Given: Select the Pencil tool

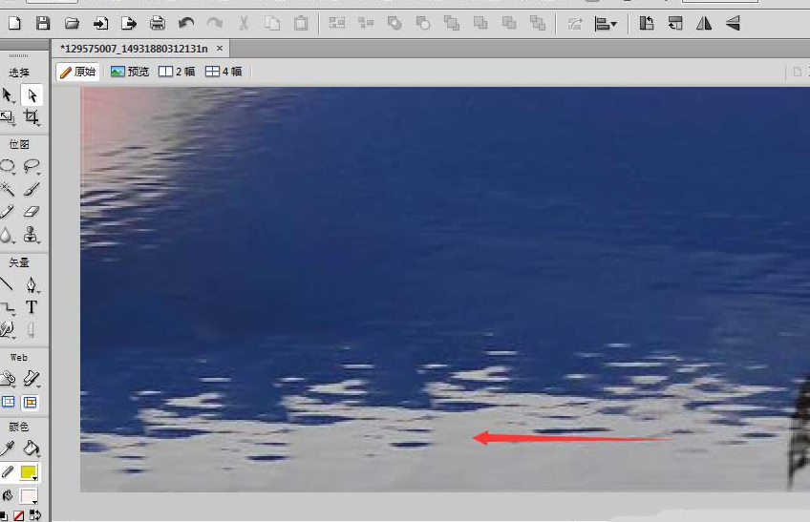Looking at the screenshot, I should [x=8, y=212].
